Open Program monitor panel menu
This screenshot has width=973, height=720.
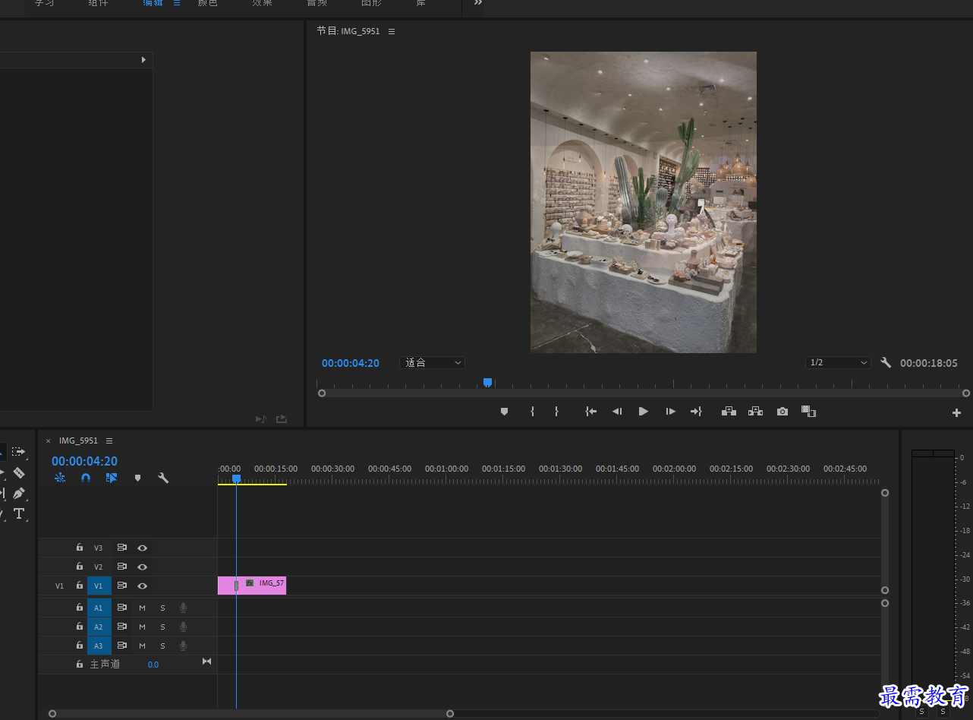pyautogui.click(x=392, y=31)
